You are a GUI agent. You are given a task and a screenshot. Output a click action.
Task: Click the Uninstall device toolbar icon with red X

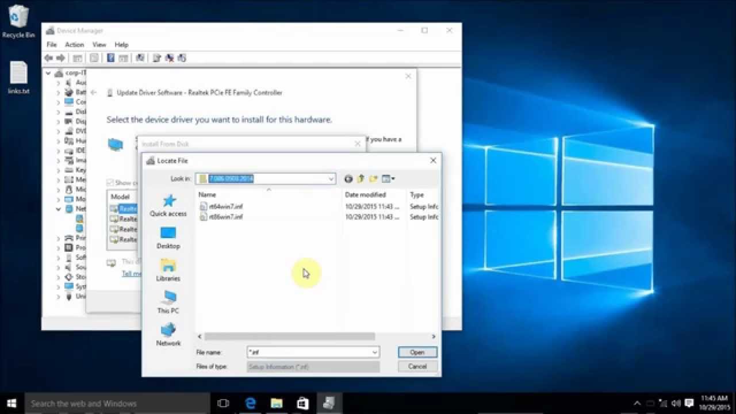(170, 58)
